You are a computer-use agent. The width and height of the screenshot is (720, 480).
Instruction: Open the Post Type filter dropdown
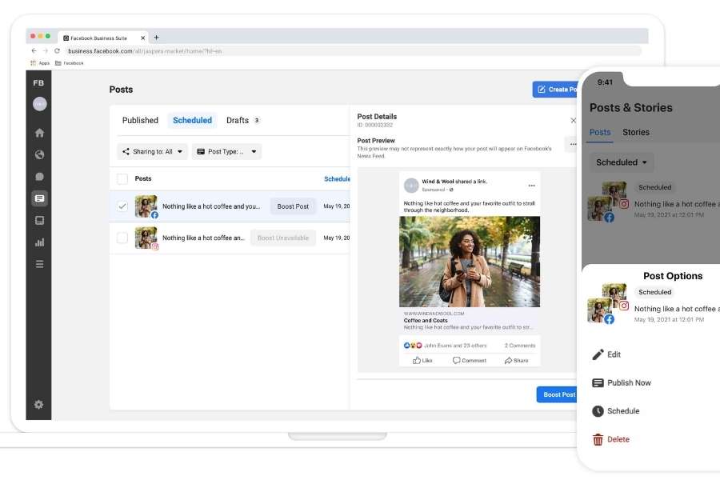[227, 151]
